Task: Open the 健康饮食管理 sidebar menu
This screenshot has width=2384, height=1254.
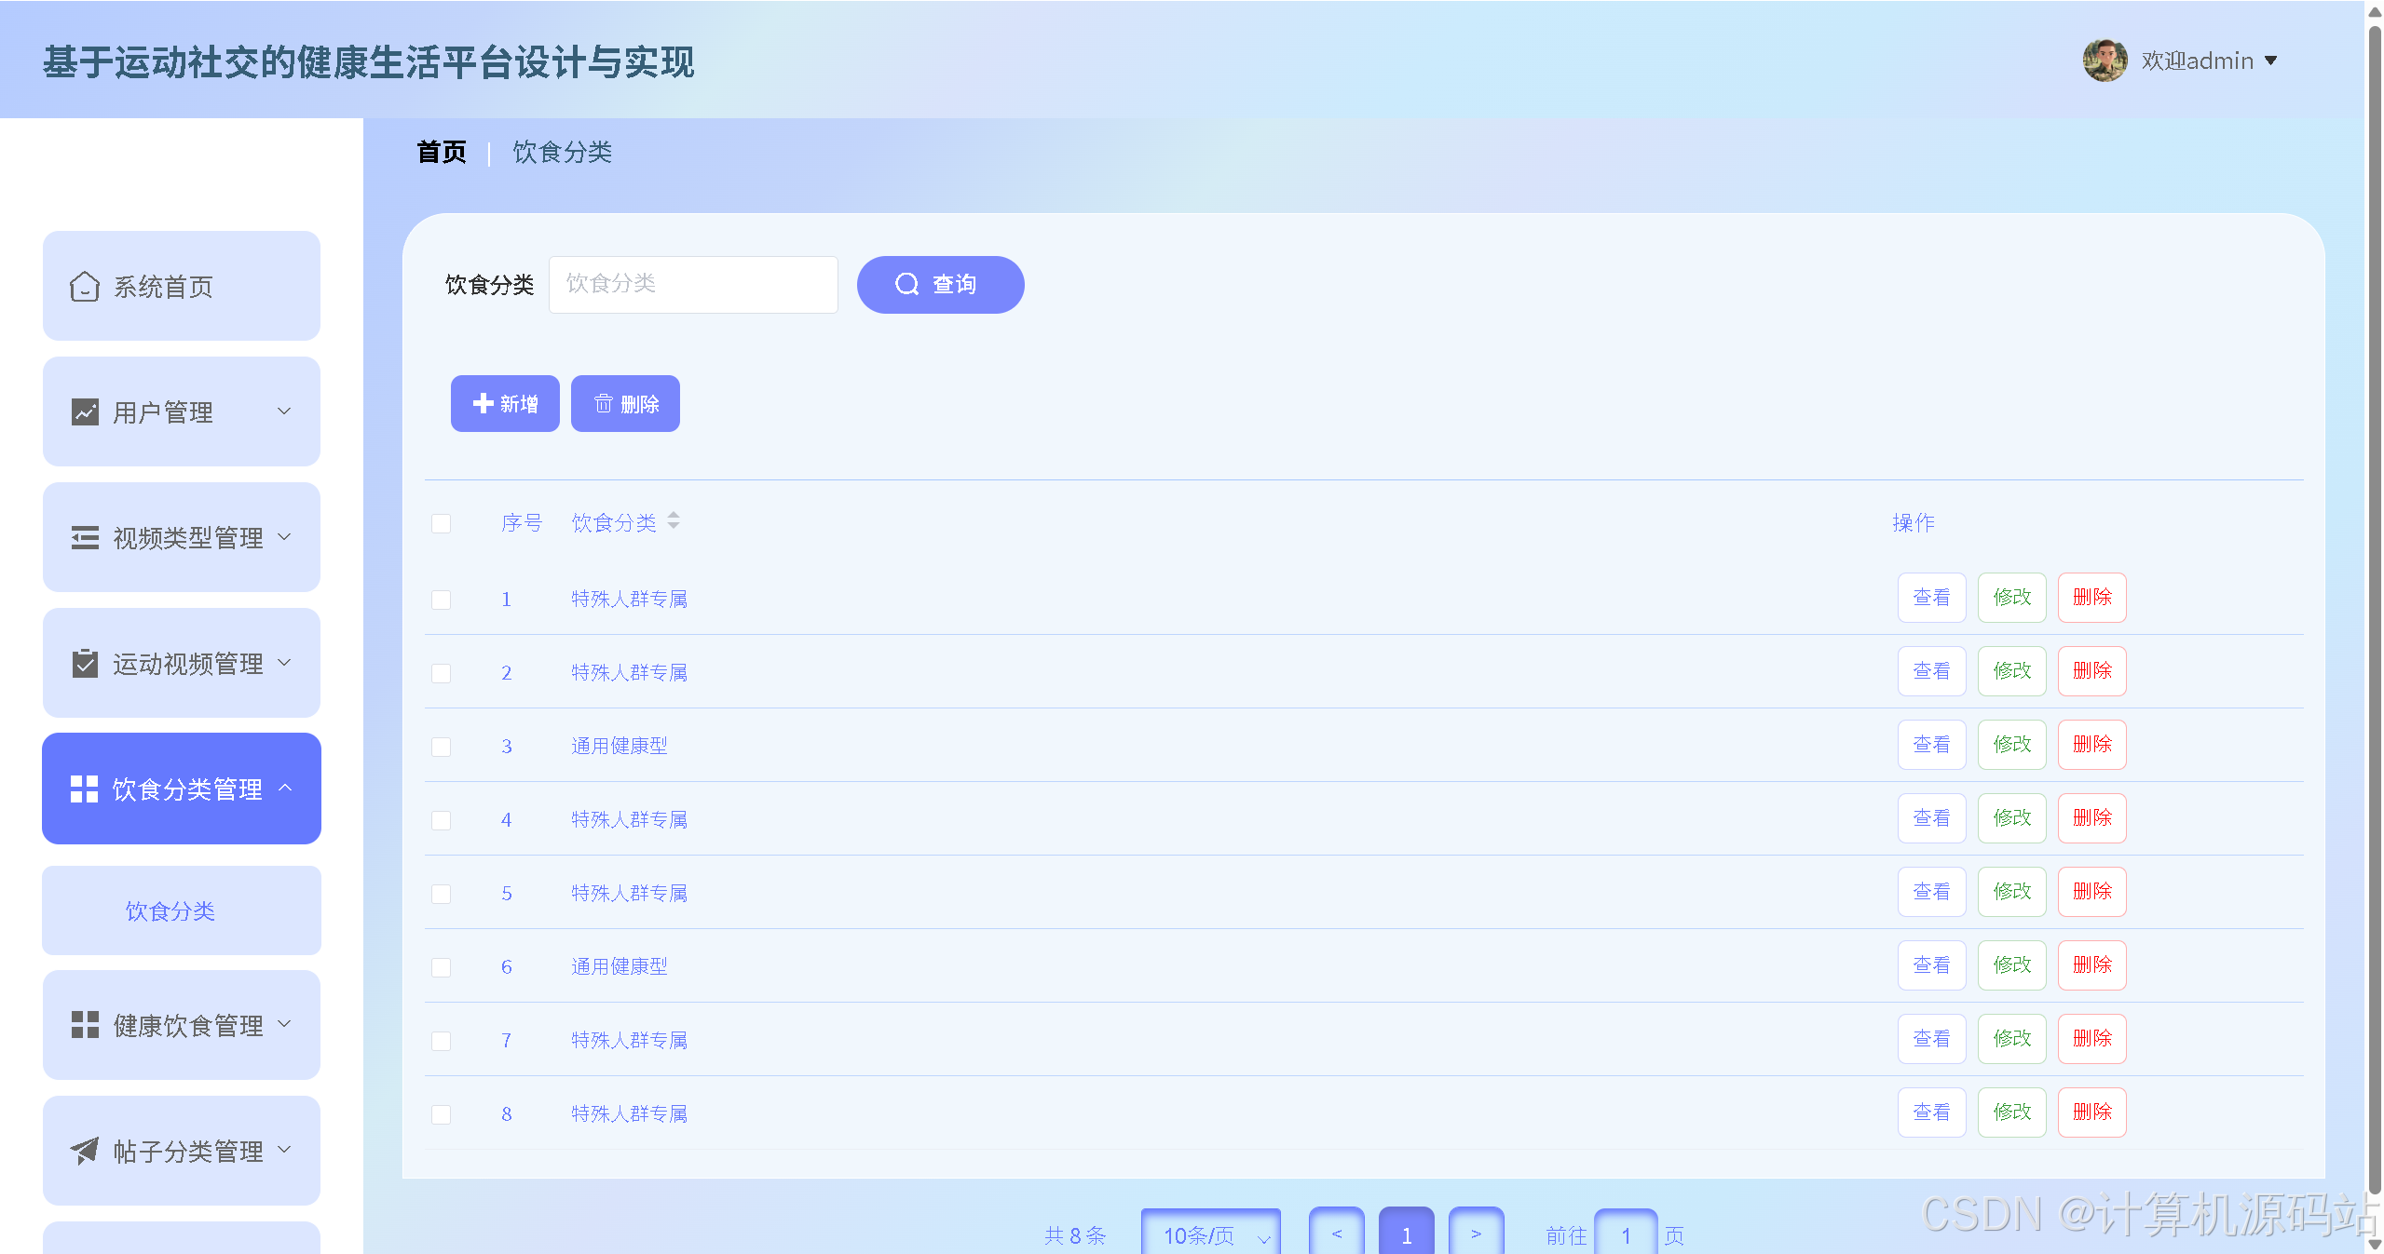Action: pos(182,1025)
